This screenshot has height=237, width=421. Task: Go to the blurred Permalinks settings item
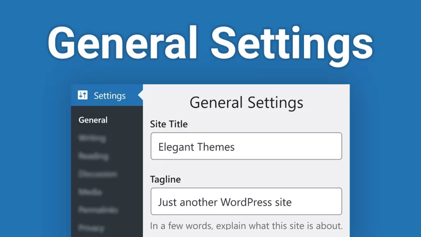(97, 210)
